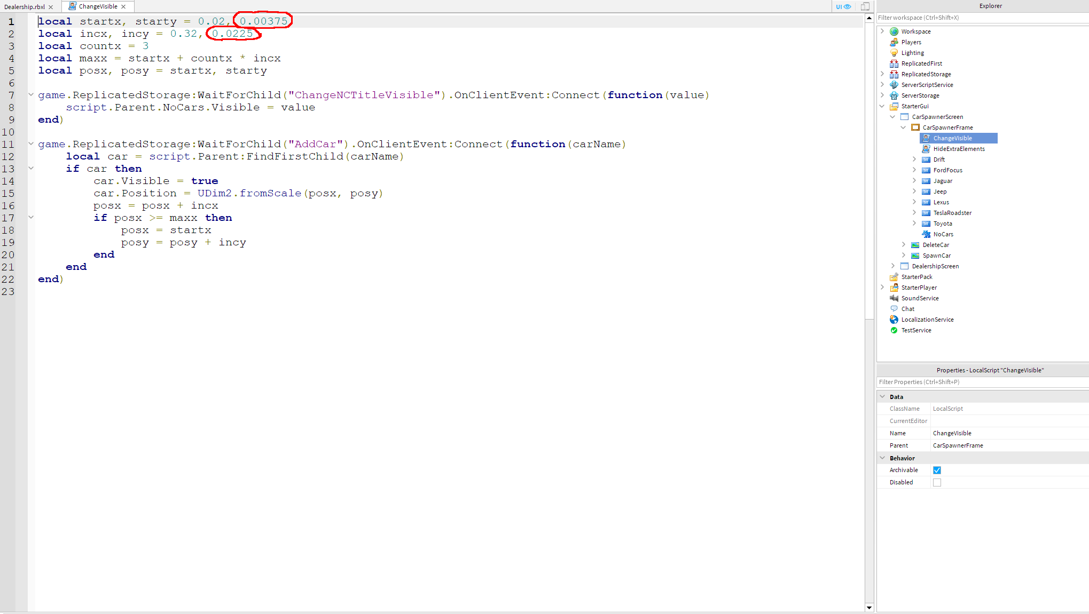Collapse the Data properties section
Image resolution: width=1089 pixels, height=614 pixels.
[883, 397]
